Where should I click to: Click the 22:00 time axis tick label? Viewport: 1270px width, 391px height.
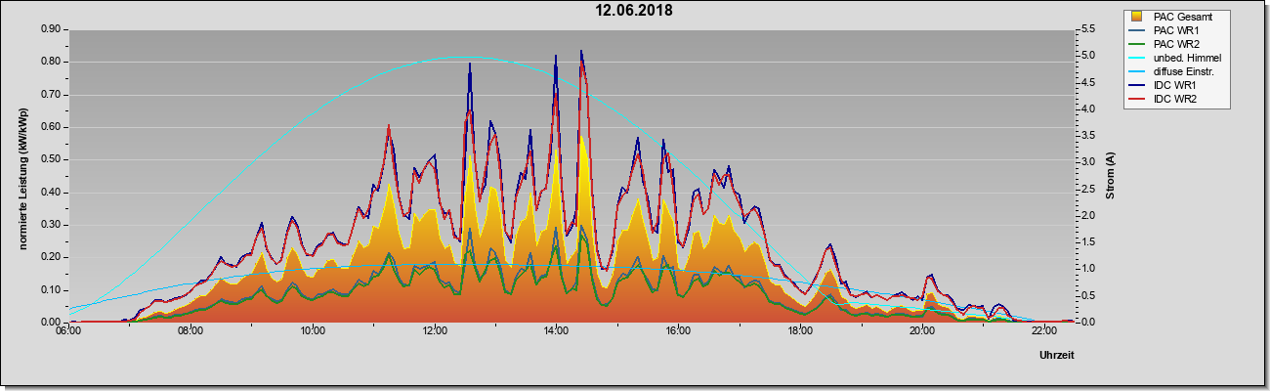pos(1043,332)
